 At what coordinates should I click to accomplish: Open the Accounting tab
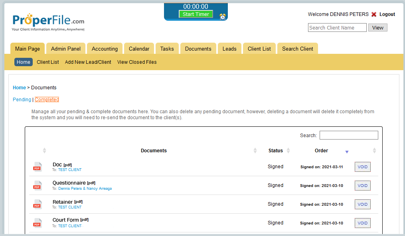[105, 49]
